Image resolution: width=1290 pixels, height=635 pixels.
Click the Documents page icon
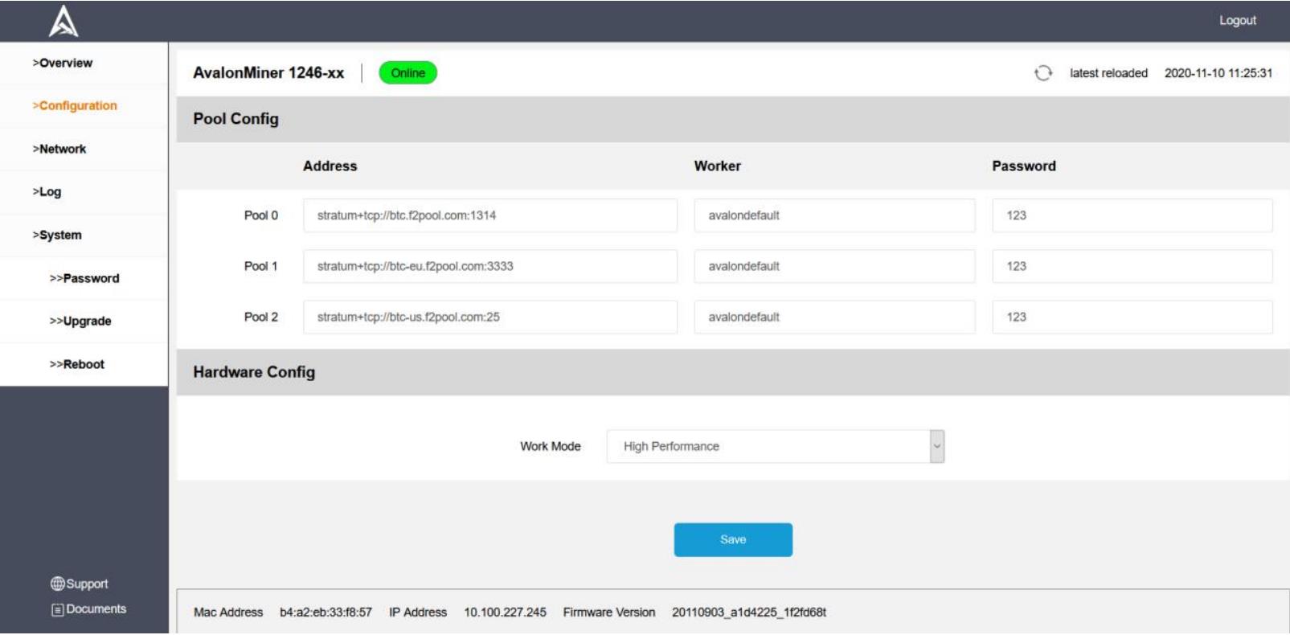58,610
